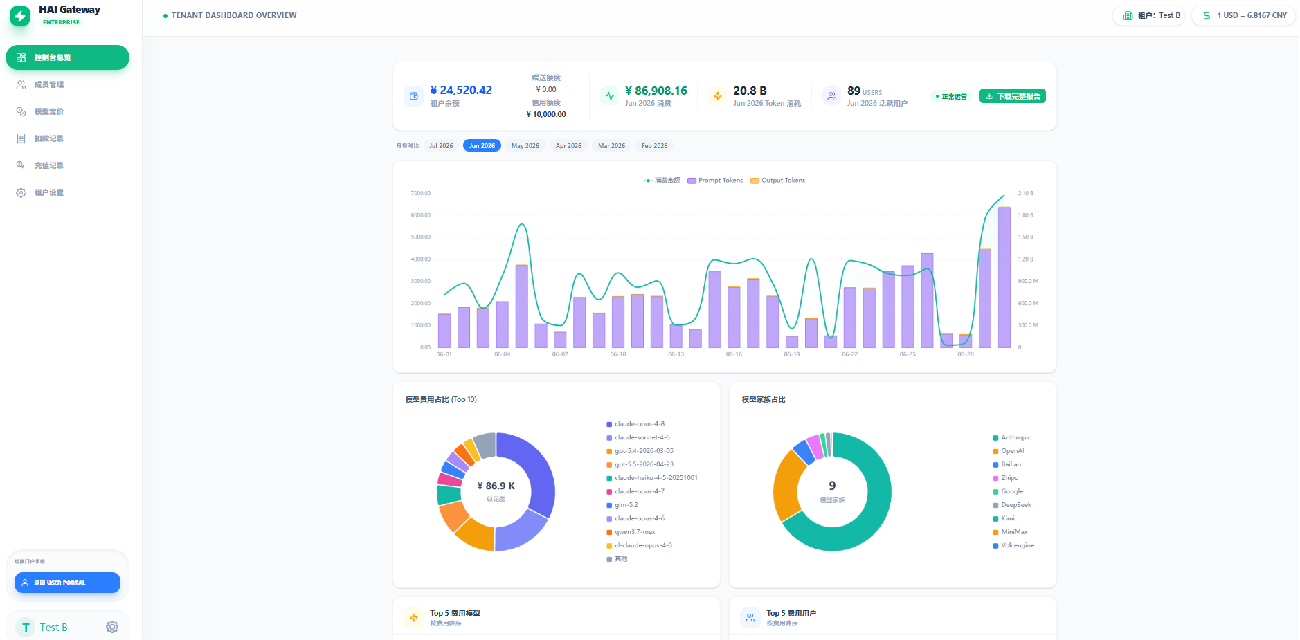Click the tenant balance wallet icon
Viewport: 1300px width, 640px height.
click(x=413, y=96)
